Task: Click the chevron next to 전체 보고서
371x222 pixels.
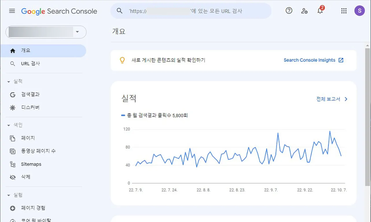Action: click(346, 99)
